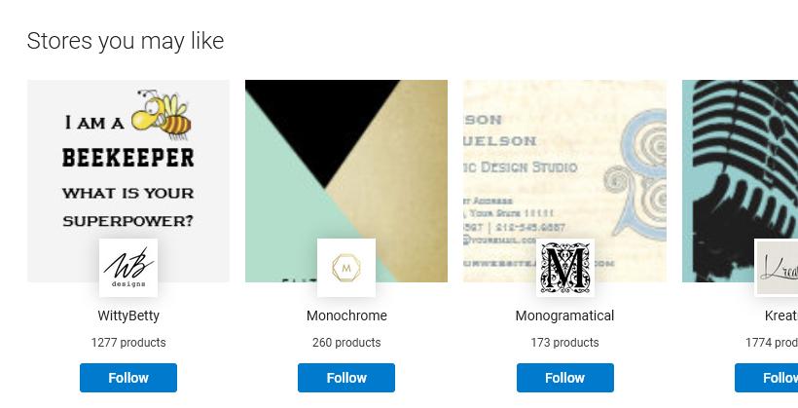
Task: Open the WittyBetty store name link
Action: (x=128, y=315)
